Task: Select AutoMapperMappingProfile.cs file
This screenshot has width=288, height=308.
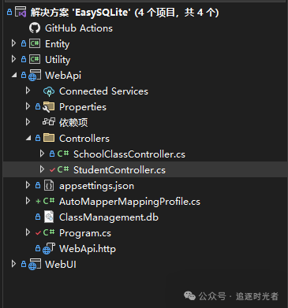Action: [129, 202]
